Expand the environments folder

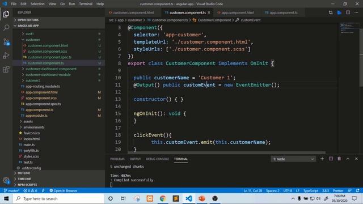58,127
